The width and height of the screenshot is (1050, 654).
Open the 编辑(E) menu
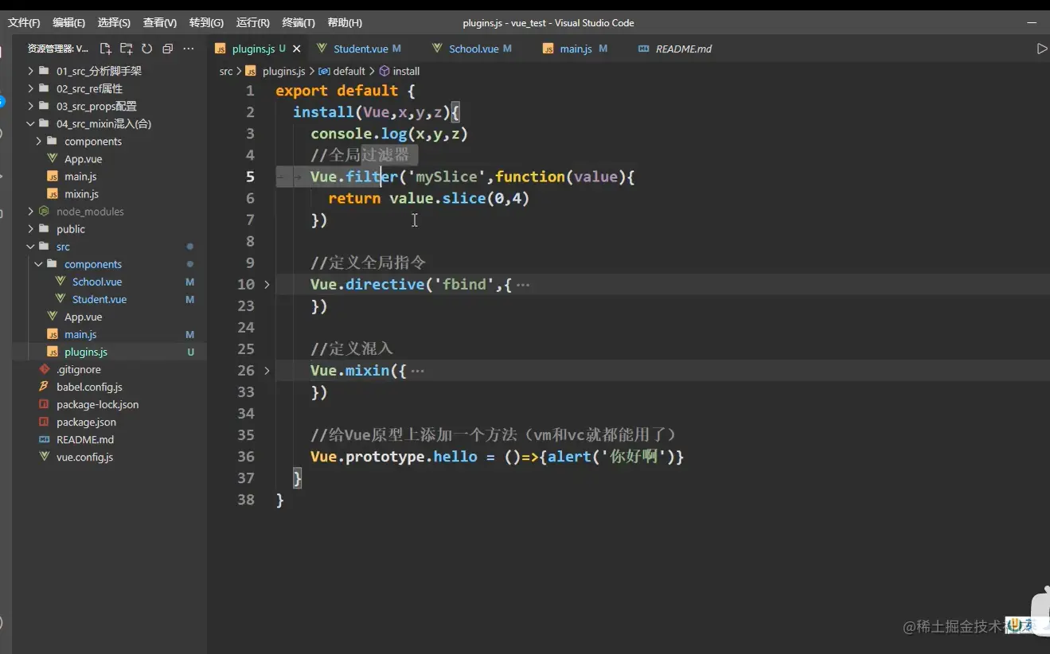[69, 22]
